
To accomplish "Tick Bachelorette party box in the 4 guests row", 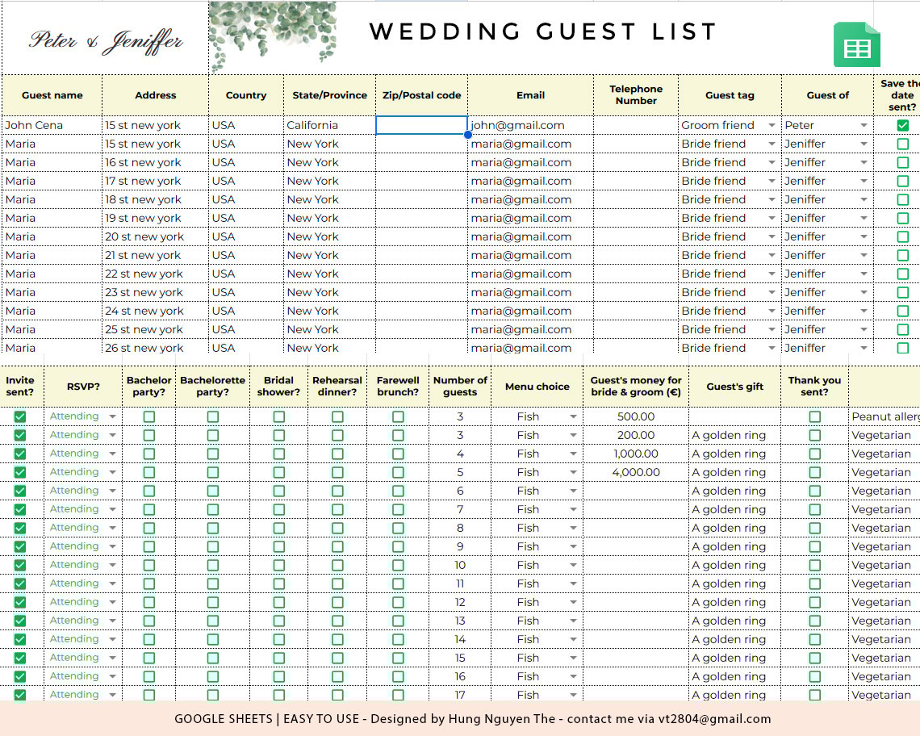I will coord(212,454).
